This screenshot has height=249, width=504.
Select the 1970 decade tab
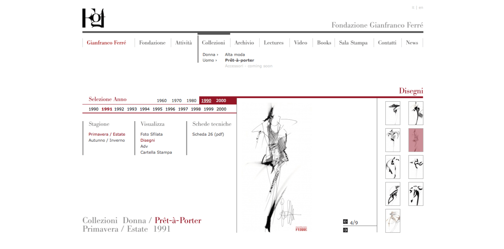point(177,101)
